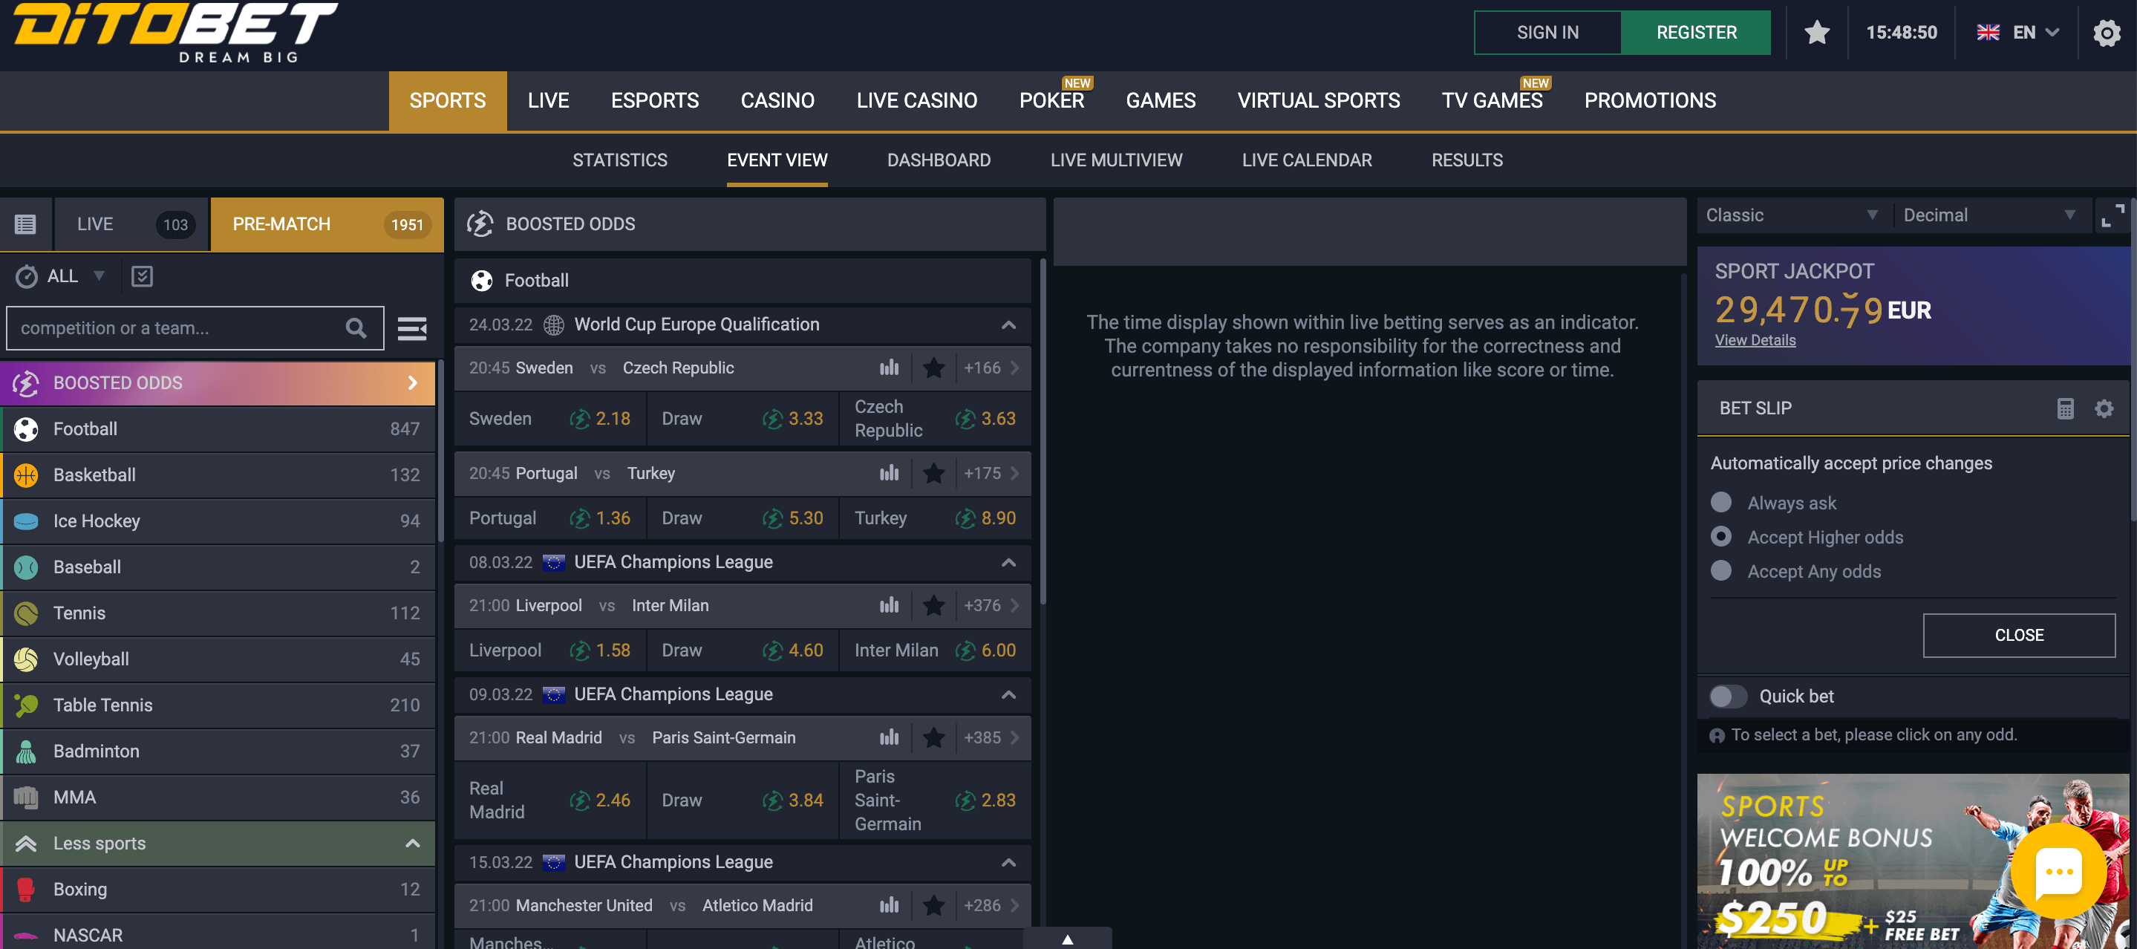The image size is (2137, 949).
Task: Toggle the Quick bet switch on
Action: click(1728, 695)
